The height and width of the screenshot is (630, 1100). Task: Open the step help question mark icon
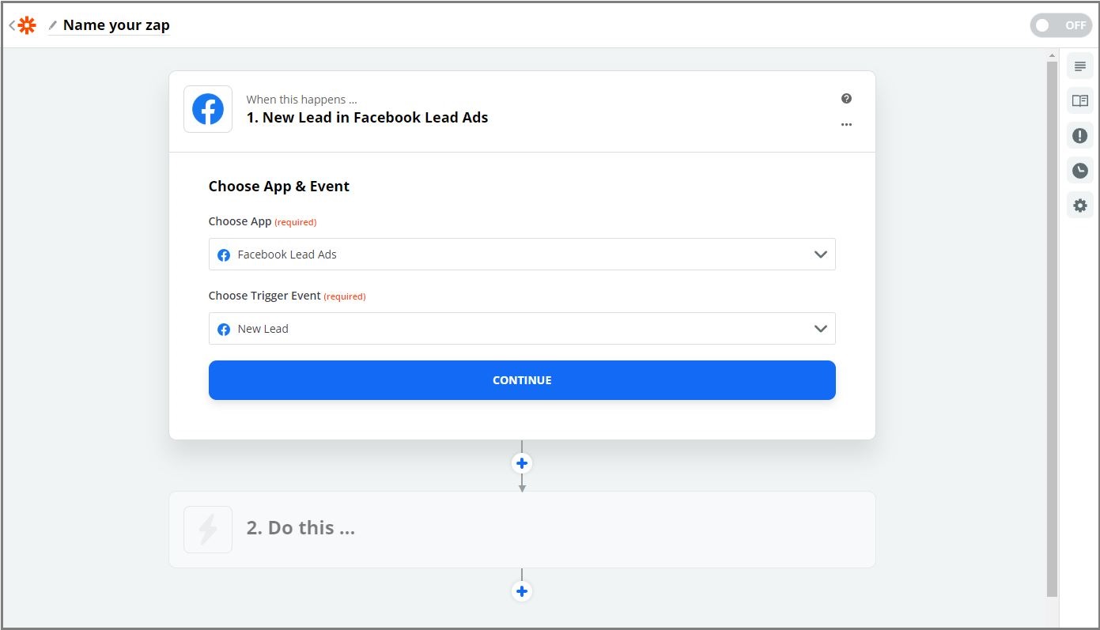846,99
